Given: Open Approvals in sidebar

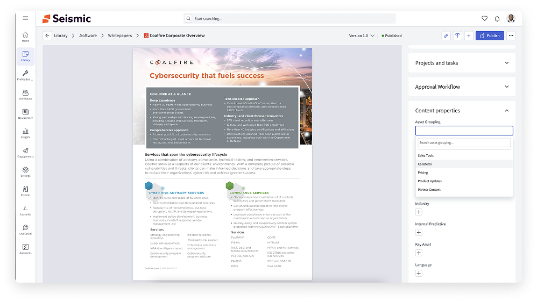Looking at the screenshot, I should [x=25, y=249].
